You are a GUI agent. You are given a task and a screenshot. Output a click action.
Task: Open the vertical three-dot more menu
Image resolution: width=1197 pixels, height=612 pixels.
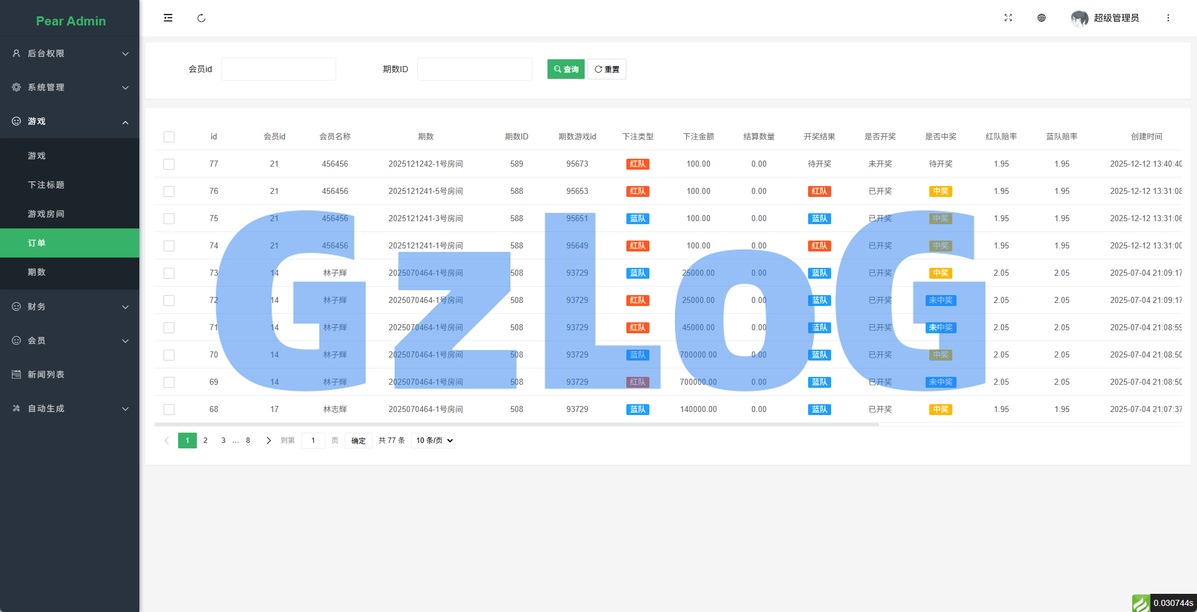[x=1168, y=18]
